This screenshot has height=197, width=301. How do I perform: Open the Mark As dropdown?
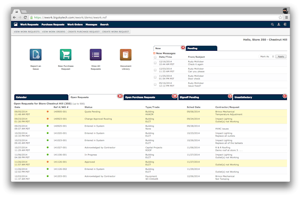(266, 57)
